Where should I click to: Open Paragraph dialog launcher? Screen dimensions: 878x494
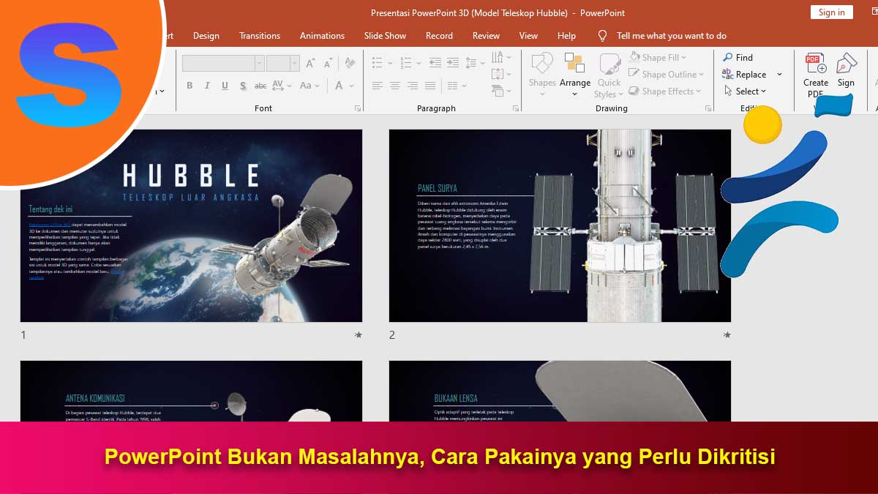[516, 108]
